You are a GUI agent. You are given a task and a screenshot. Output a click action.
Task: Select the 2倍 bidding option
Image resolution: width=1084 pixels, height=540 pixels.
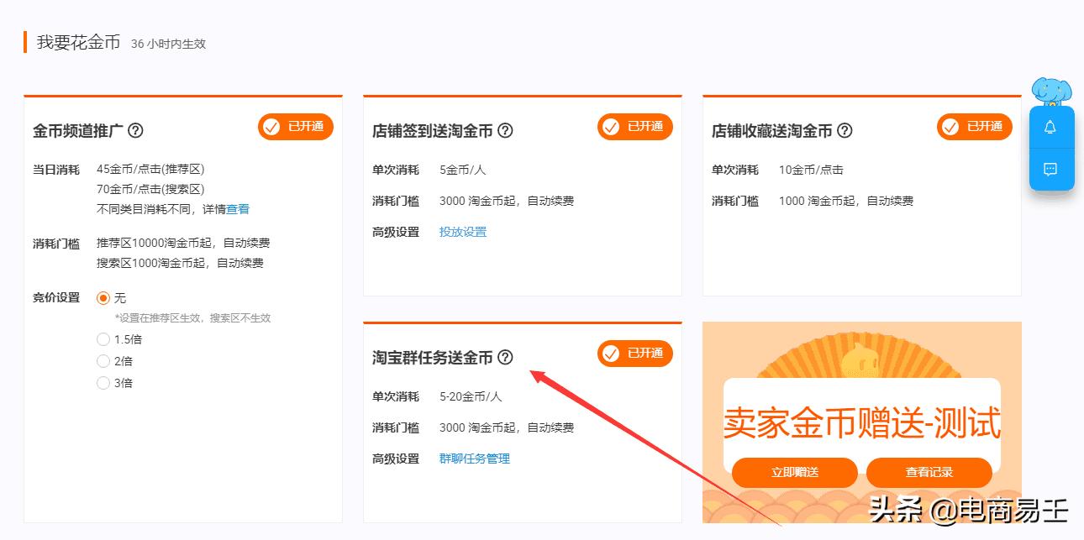click(x=104, y=360)
